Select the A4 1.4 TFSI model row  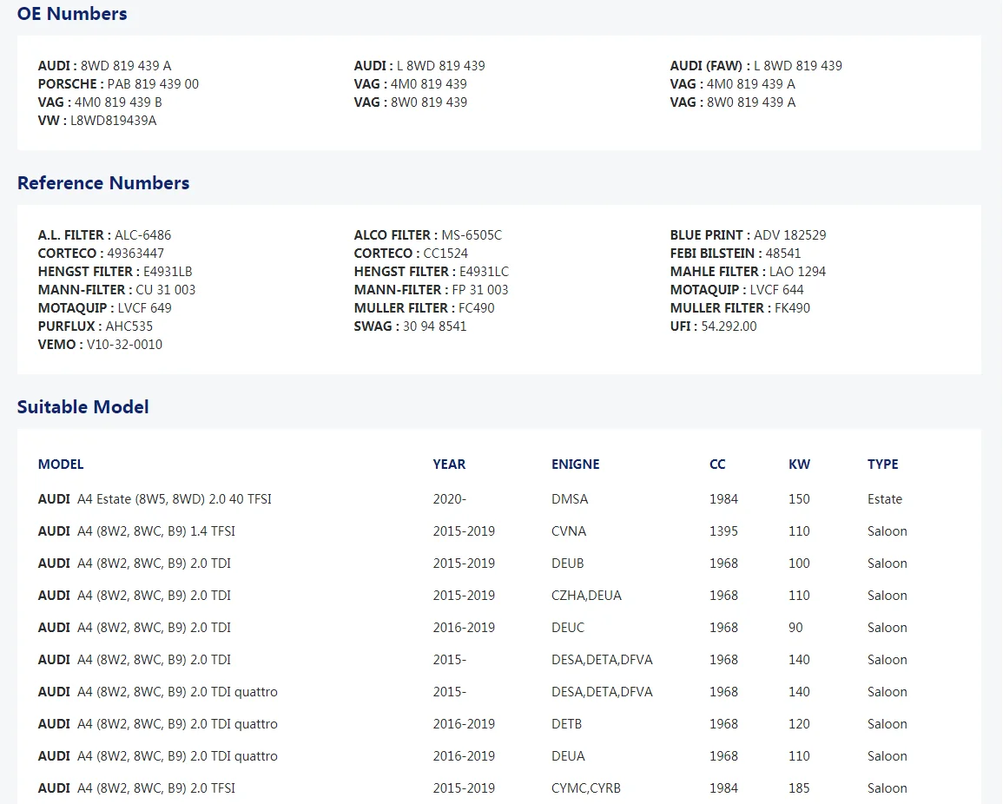pyautogui.click(x=499, y=531)
